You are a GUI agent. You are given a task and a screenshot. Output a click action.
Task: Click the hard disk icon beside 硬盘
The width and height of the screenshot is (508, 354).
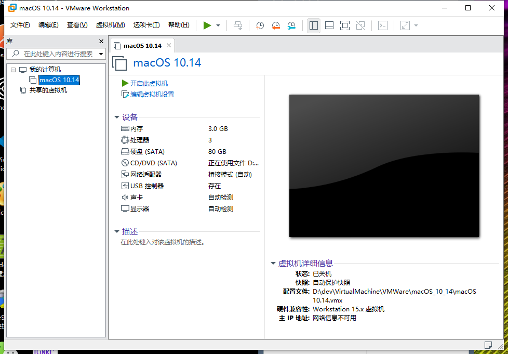[125, 151]
